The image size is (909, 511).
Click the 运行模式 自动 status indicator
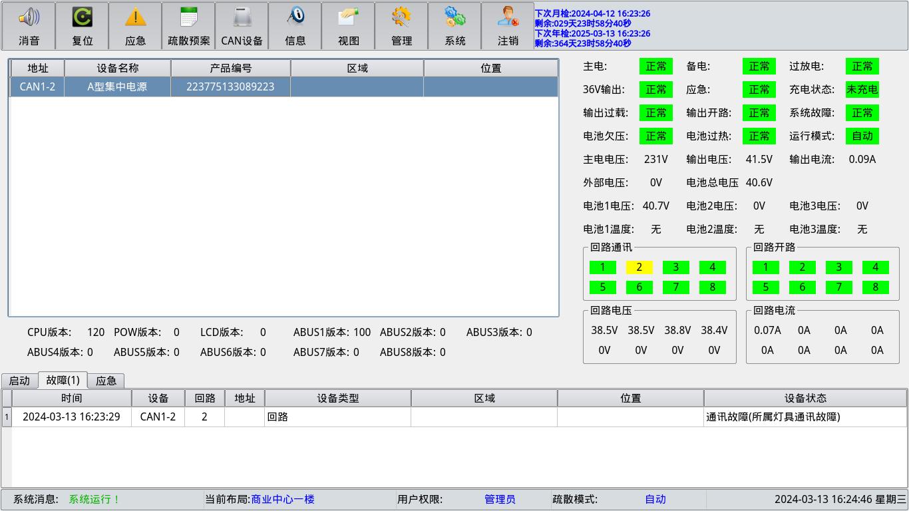[x=862, y=136]
